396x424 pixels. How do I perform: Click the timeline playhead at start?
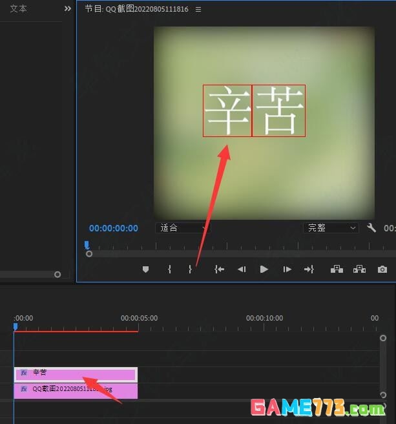click(16, 326)
